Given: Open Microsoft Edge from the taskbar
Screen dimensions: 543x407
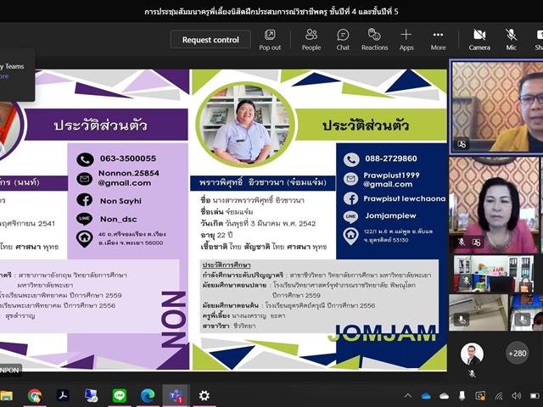Looking at the screenshot, I should pos(148,396).
